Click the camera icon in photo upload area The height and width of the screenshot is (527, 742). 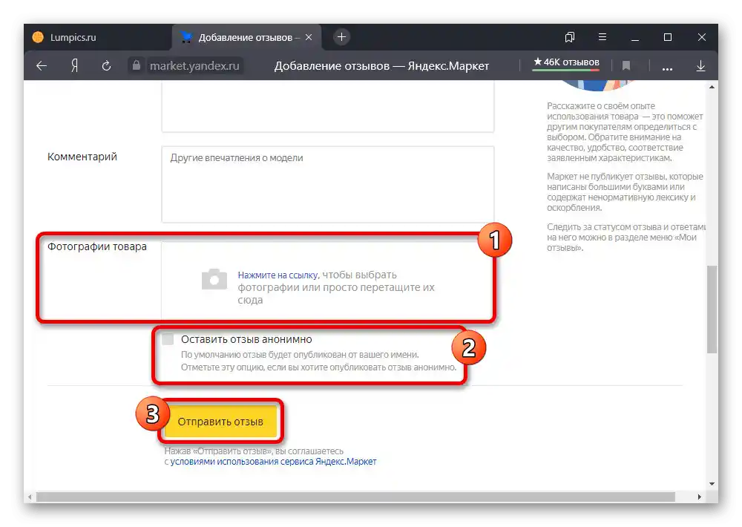214,280
